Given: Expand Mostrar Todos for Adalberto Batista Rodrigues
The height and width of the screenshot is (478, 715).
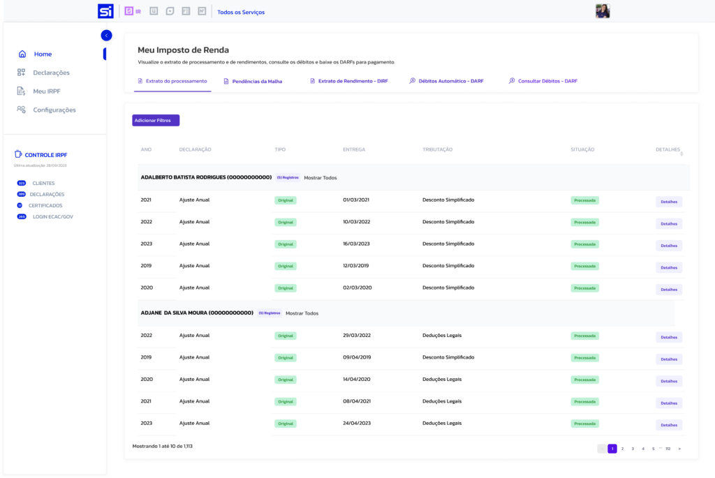Looking at the screenshot, I should 320,178.
